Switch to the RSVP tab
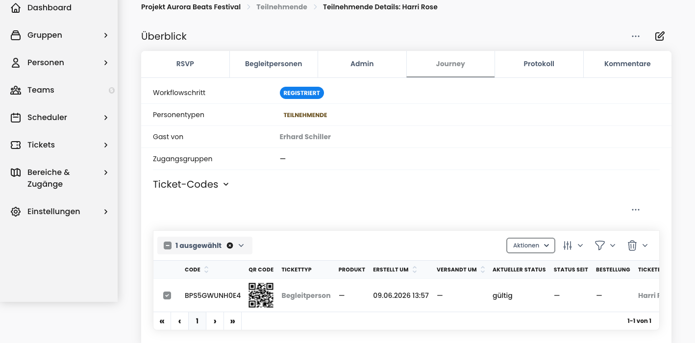695x343 pixels. point(185,64)
